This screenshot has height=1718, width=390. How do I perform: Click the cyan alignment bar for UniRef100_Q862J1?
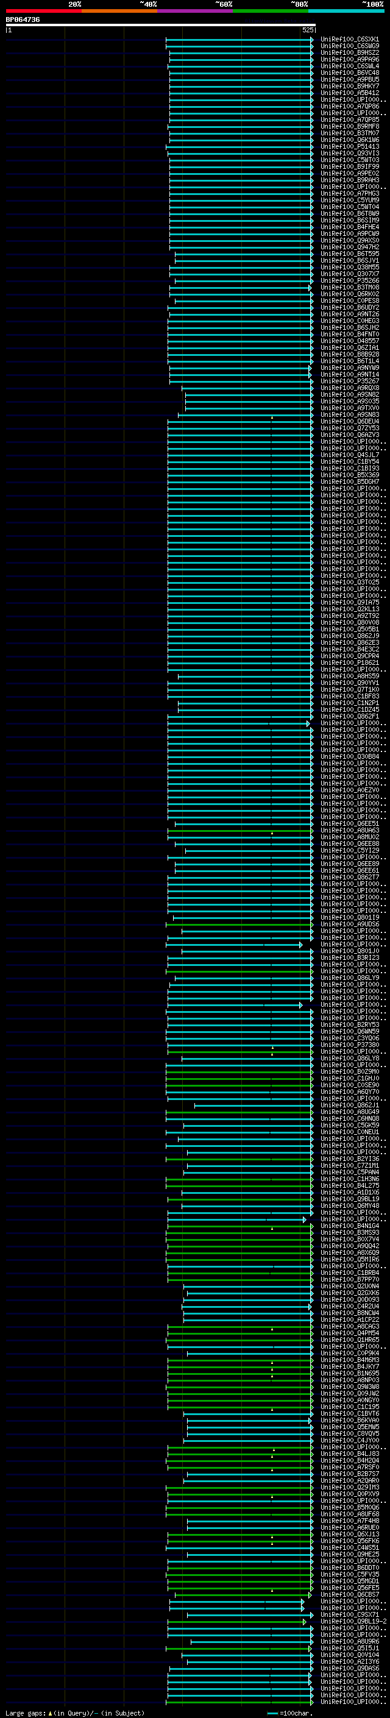[x=254, y=1105]
